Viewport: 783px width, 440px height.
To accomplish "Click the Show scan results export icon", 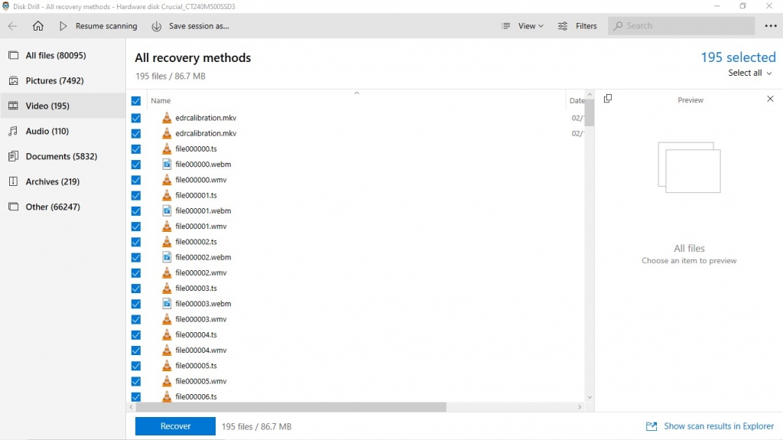I will point(651,426).
